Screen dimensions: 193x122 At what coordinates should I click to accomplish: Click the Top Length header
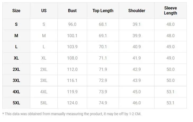pyautogui.click(x=103, y=11)
